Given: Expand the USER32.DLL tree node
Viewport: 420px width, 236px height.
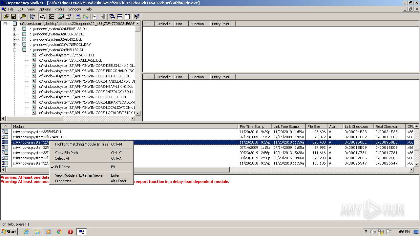Looking at the screenshot, I should (14, 34).
